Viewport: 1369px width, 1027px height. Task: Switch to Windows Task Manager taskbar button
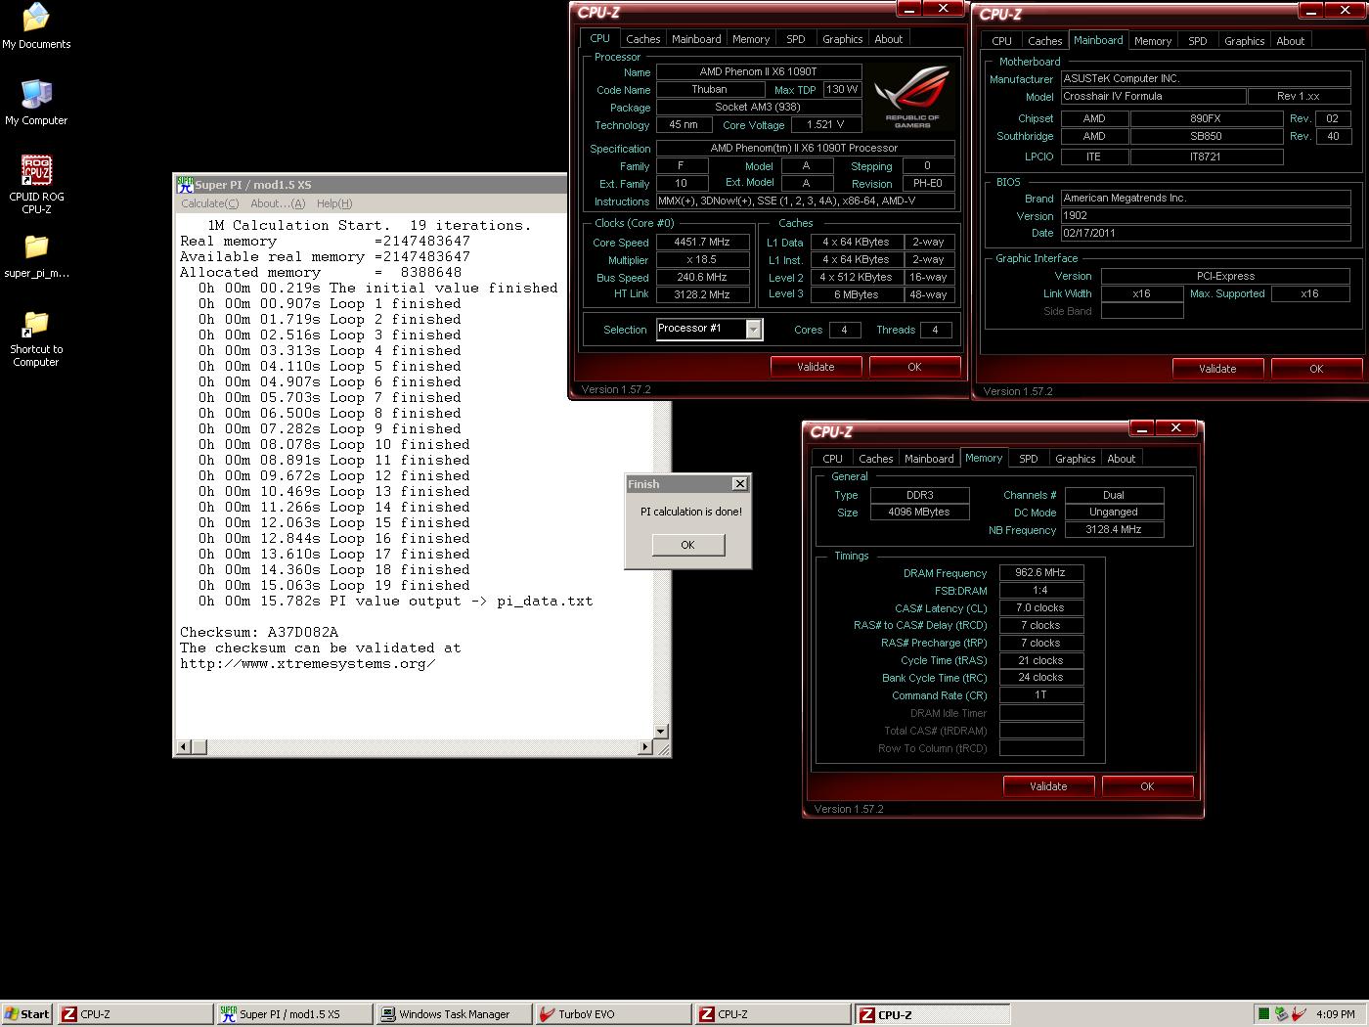(454, 1014)
